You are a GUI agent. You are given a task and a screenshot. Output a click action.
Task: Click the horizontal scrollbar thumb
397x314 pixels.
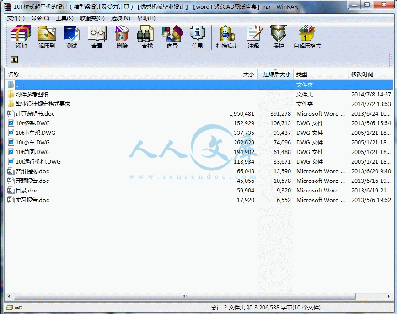point(185,296)
